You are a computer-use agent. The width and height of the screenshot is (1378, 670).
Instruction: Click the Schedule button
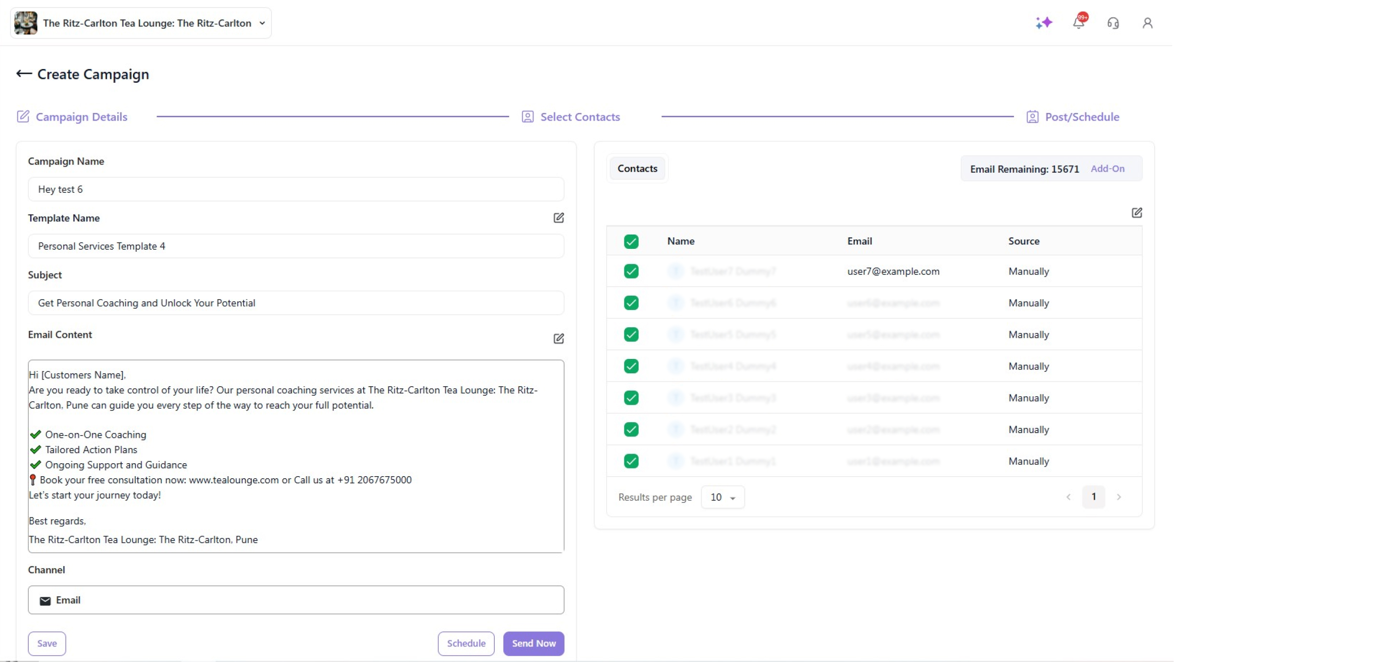pos(466,644)
